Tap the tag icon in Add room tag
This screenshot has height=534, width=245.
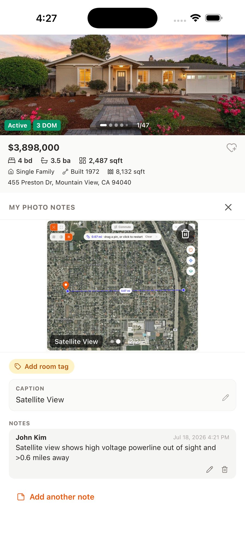tap(18, 367)
